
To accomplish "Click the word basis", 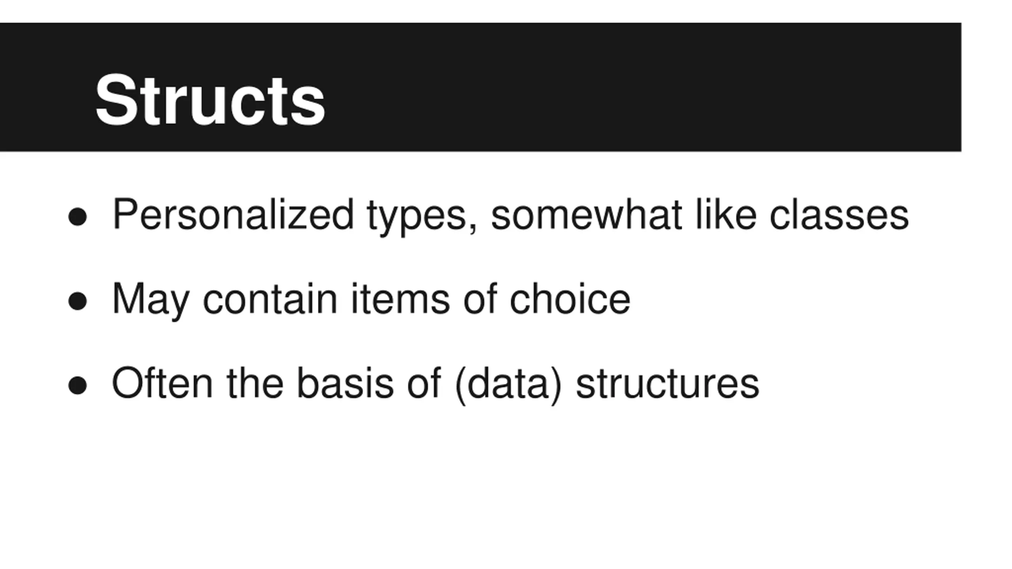I will click(x=345, y=382).
